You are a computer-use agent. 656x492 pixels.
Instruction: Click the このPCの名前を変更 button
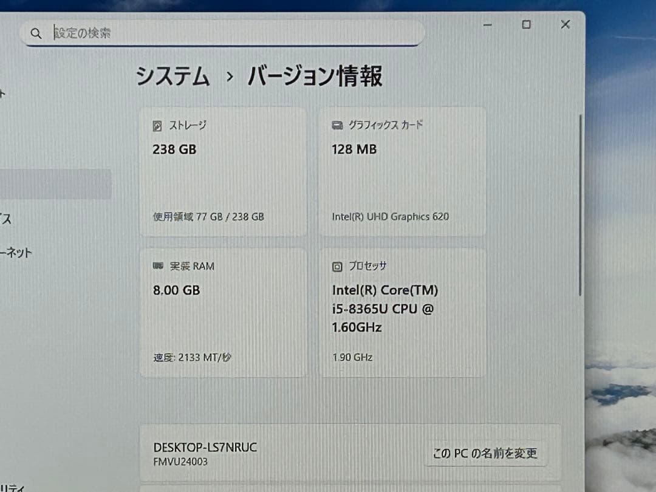pyautogui.click(x=486, y=453)
